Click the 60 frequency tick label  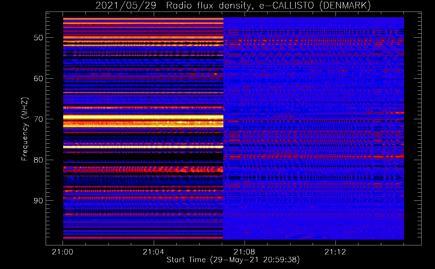click(x=38, y=79)
